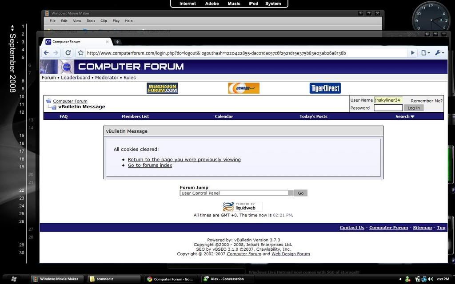Screen dimensions: 455x284
Task: Open Calendar in the navbar
Action: [224, 117]
